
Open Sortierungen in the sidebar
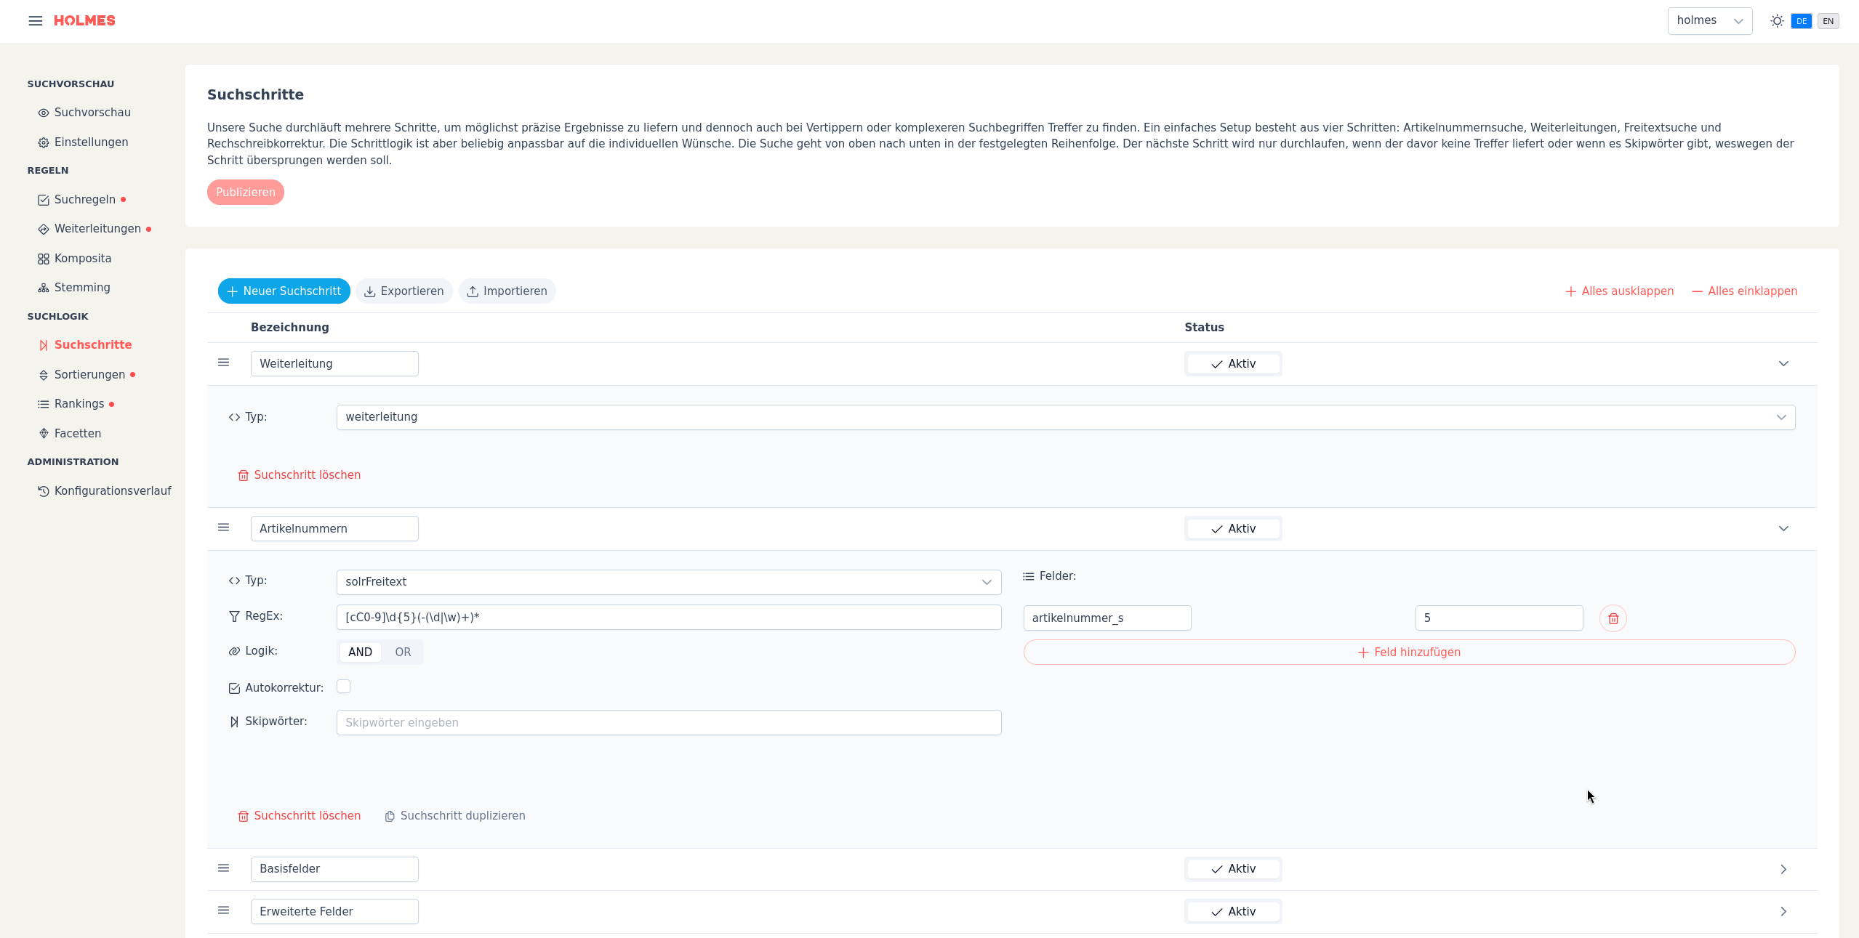pyautogui.click(x=89, y=374)
